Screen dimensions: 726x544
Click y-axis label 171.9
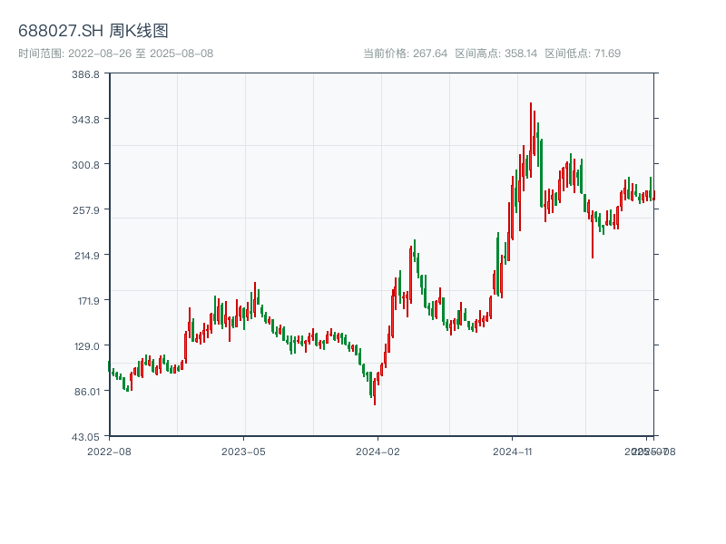pyautogui.click(x=88, y=301)
